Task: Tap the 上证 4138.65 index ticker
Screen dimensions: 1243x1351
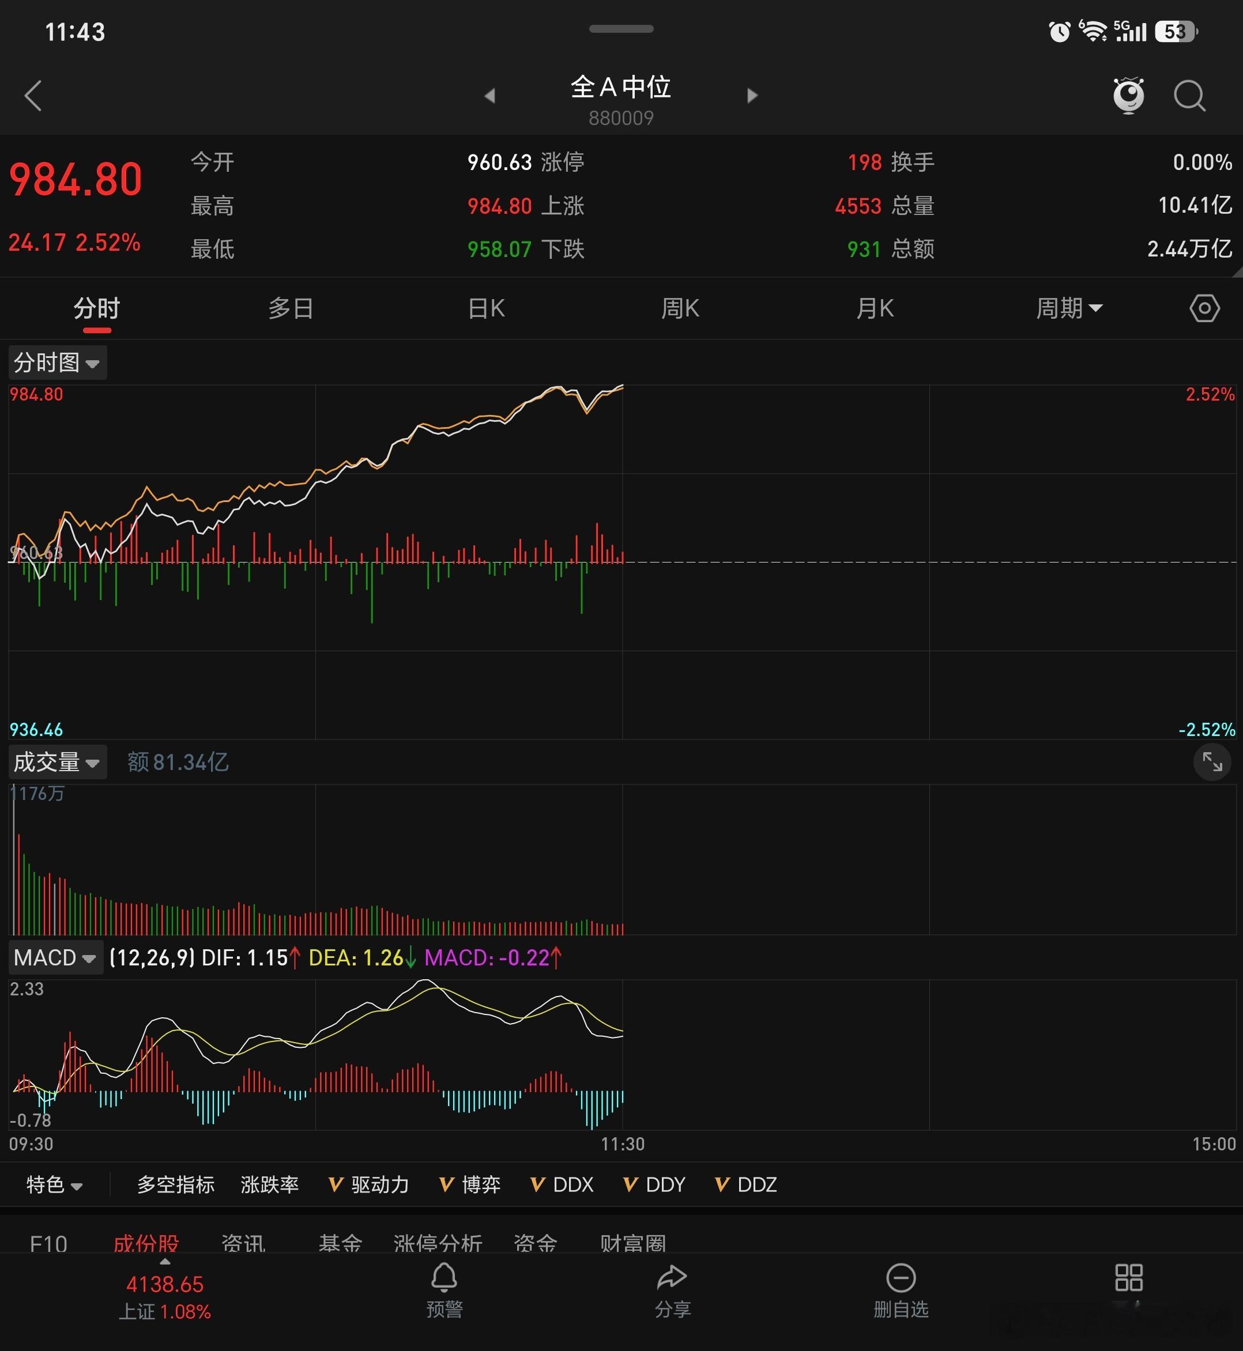Action: pos(165,1297)
